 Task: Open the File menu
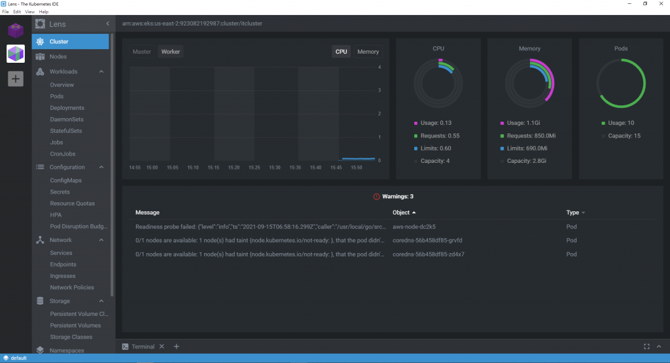pyautogui.click(x=5, y=12)
